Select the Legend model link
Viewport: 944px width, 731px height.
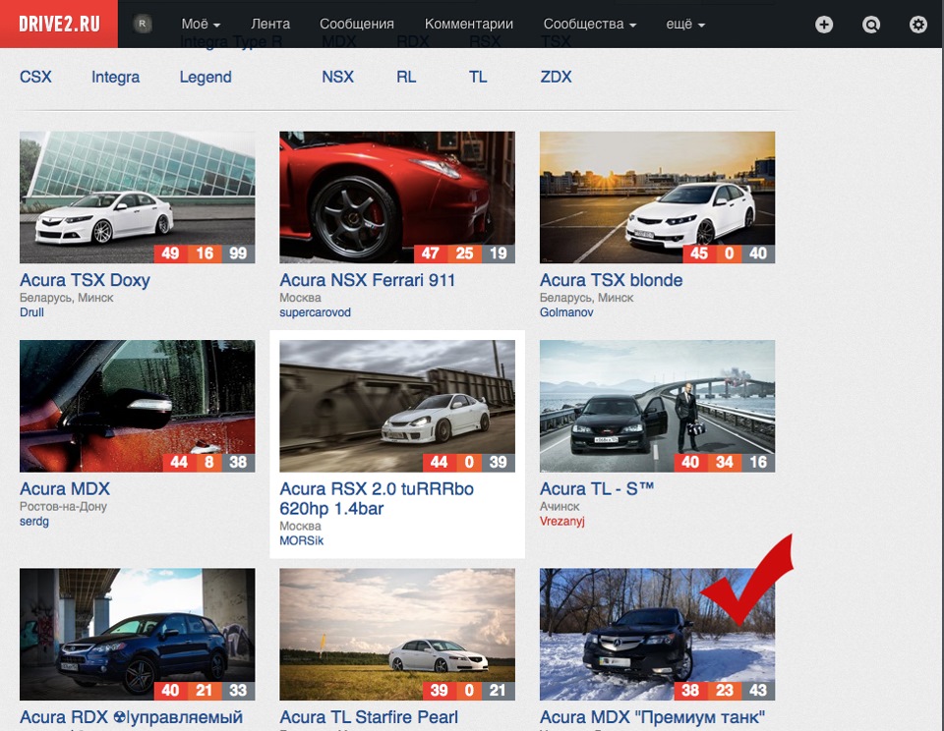(x=206, y=77)
